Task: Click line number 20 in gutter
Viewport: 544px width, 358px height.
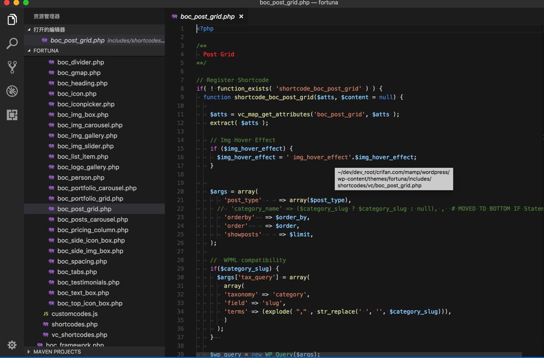Action: pos(181,192)
